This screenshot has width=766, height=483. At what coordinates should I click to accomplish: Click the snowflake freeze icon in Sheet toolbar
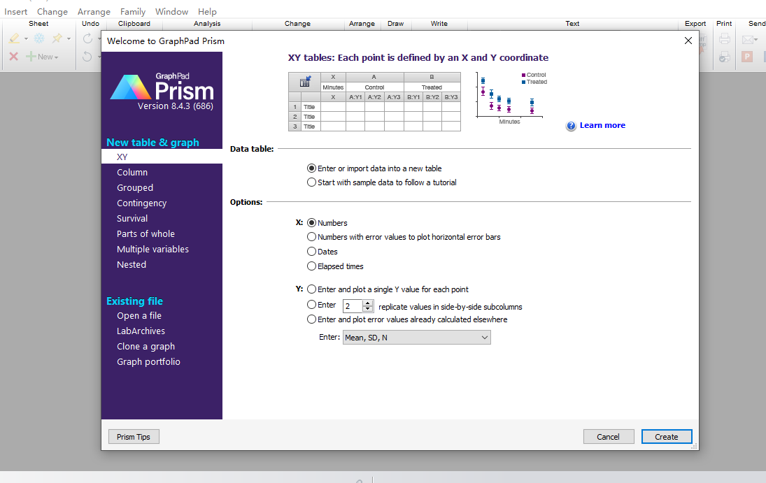click(x=39, y=38)
